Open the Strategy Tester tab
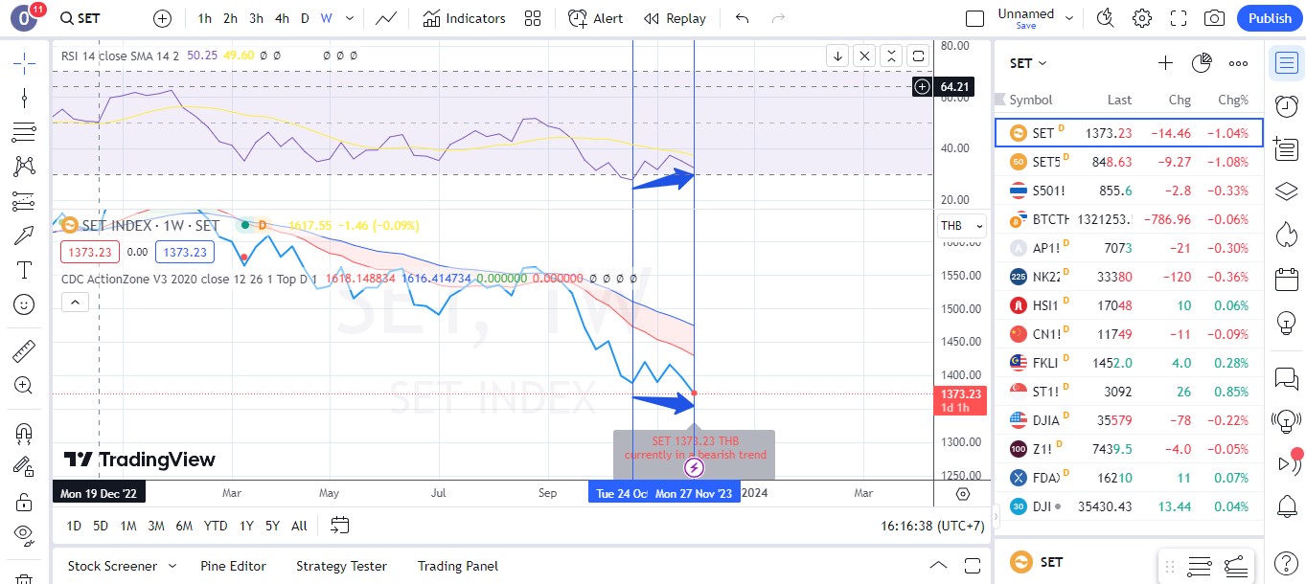This screenshot has width=1306, height=584. pos(341,566)
